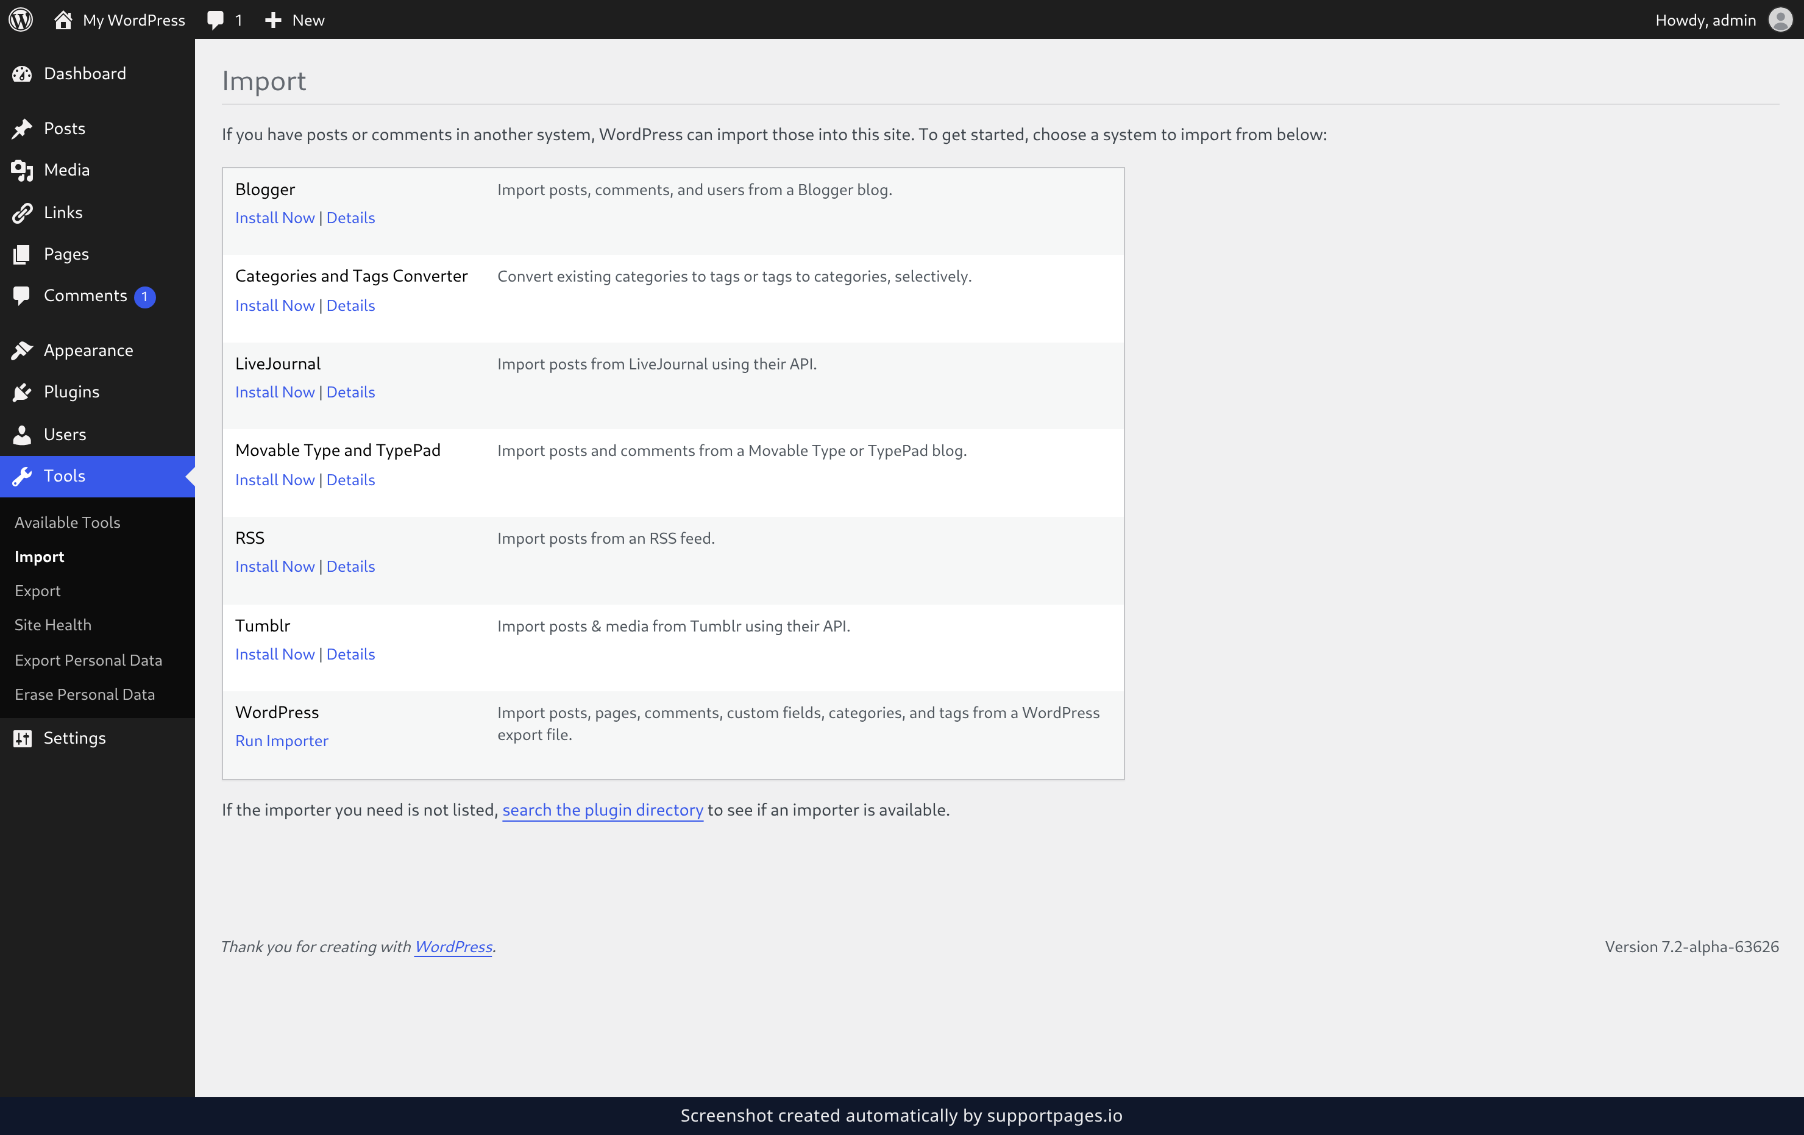Install Movable Type and TypePad importer now
The width and height of the screenshot is (1804, 1135).
tap(275, 480)
